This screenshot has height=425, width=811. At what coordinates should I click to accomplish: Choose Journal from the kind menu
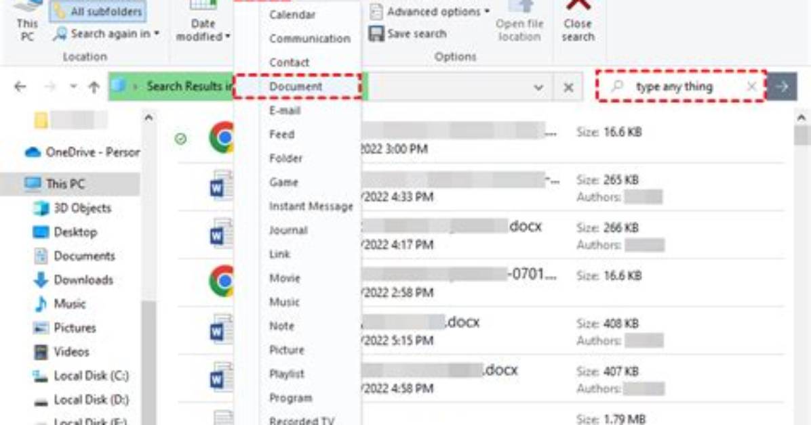(288, 230)
